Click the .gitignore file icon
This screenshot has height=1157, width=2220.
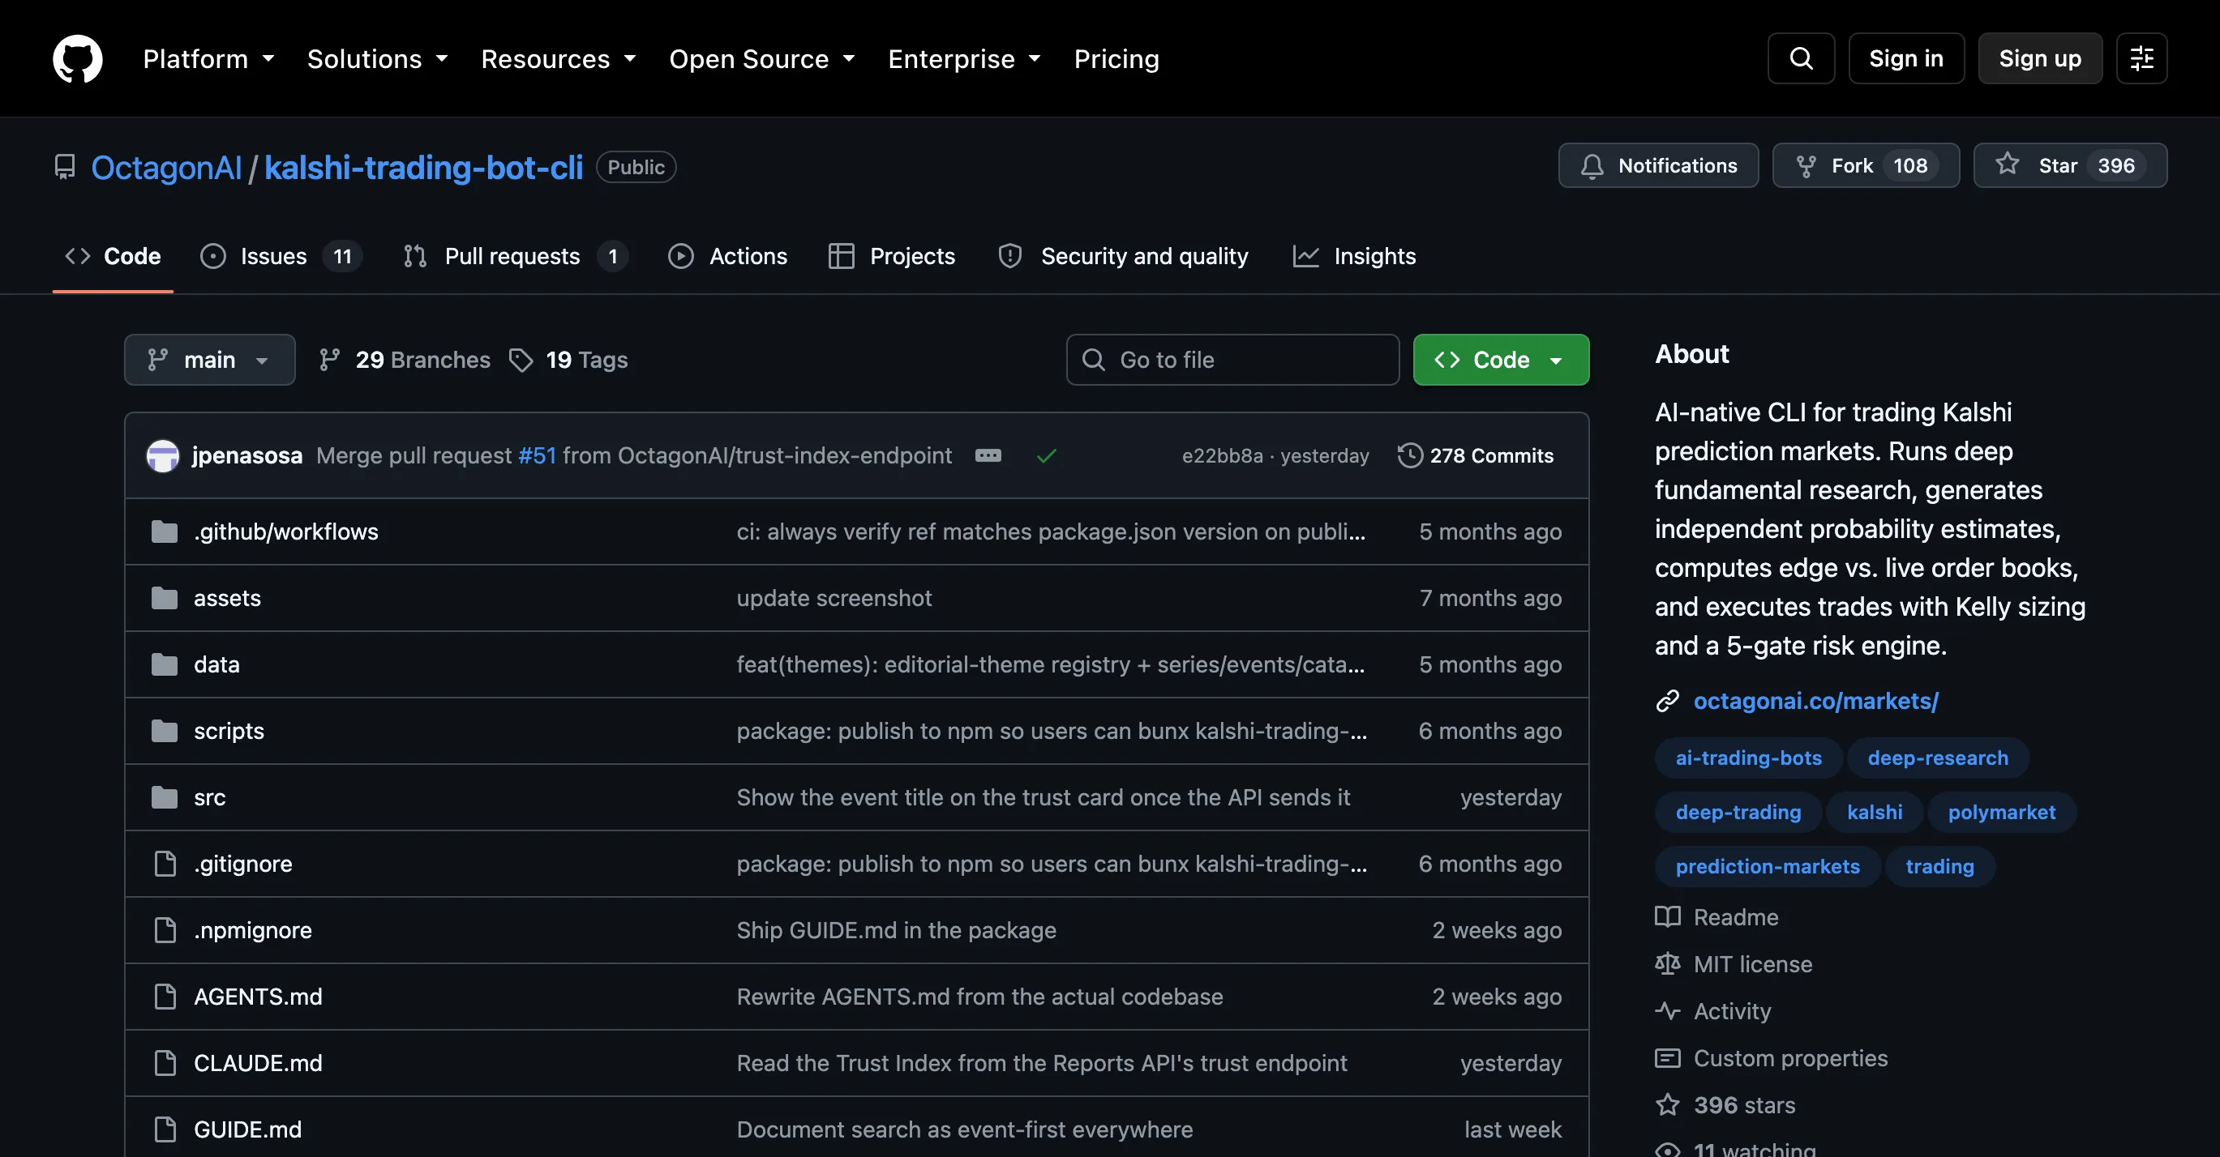[x=165, y=863]
